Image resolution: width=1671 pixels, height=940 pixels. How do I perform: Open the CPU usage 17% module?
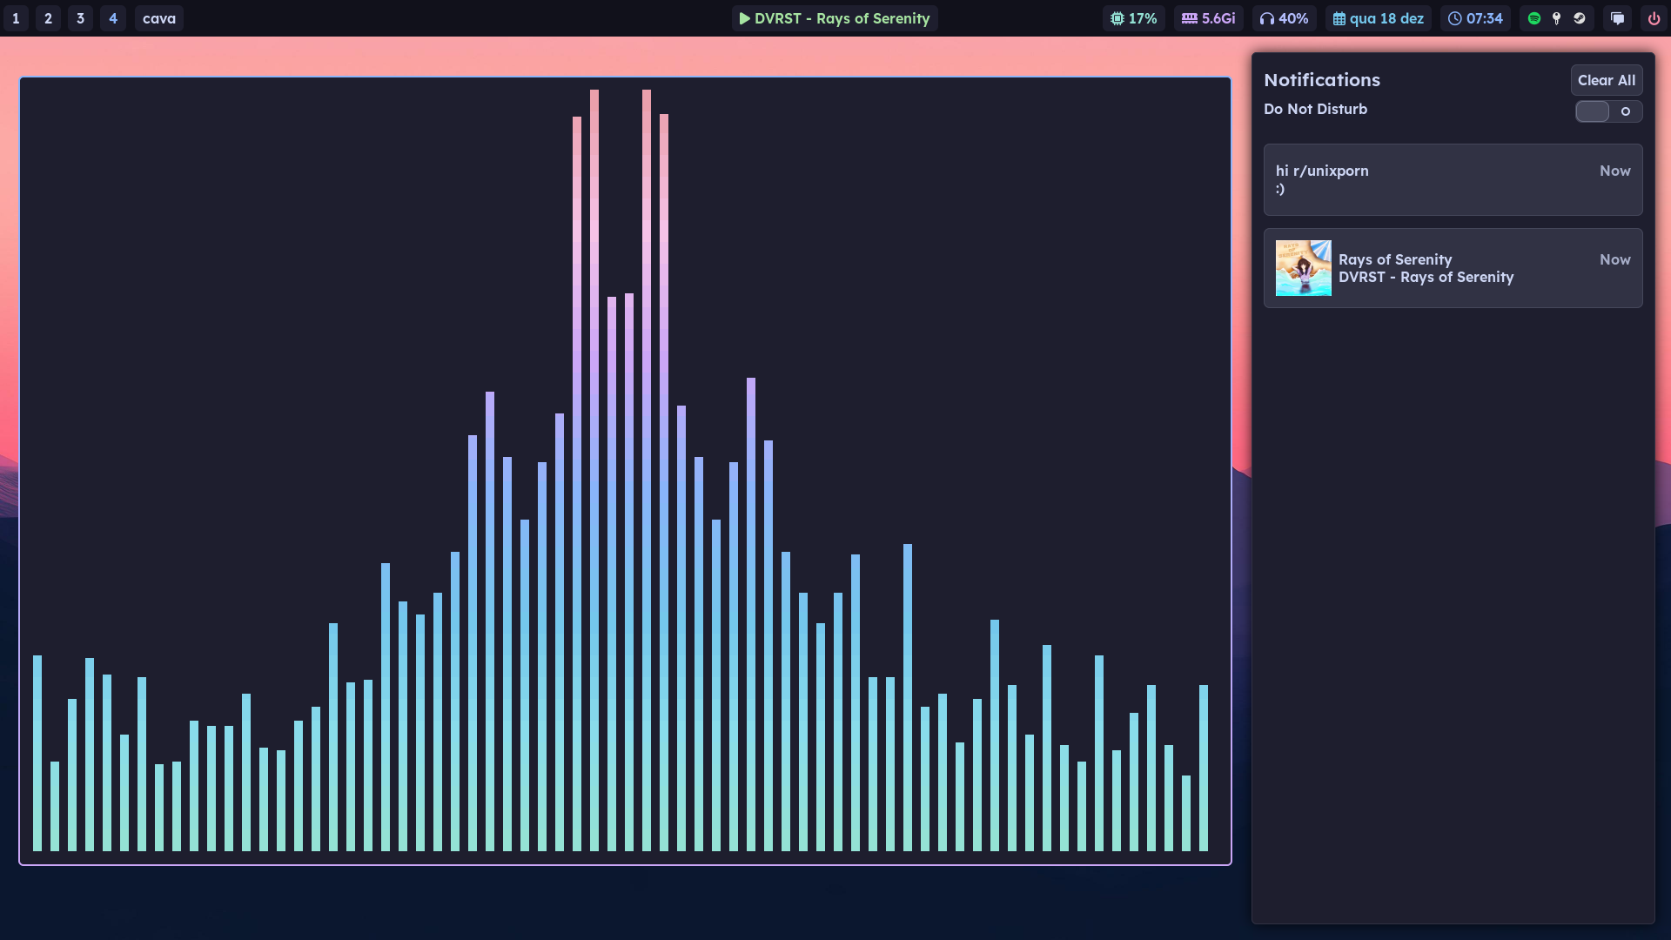[x=1134, y=18]
